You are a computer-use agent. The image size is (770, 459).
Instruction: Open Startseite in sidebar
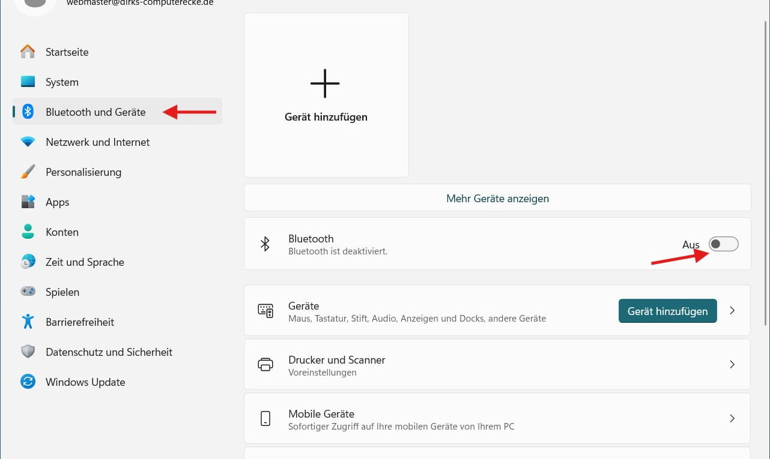tap(117, 52)
